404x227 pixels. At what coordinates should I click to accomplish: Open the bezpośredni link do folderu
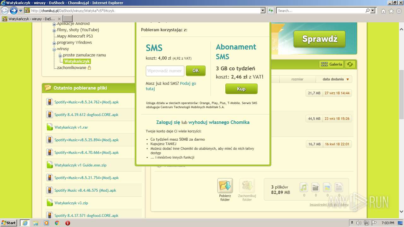tap(329, 205)
